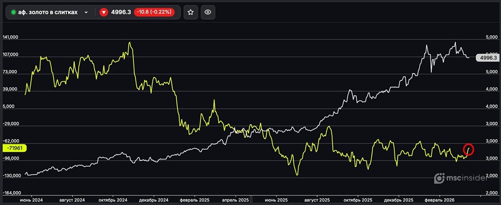Click the 'декабрь 2024' date label
501x205 pixels.
154,200
